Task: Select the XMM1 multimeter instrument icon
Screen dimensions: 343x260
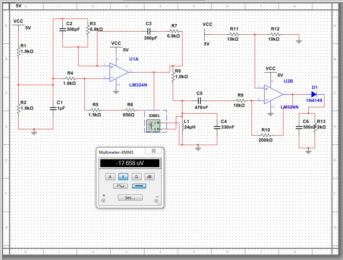Action: 153,125
